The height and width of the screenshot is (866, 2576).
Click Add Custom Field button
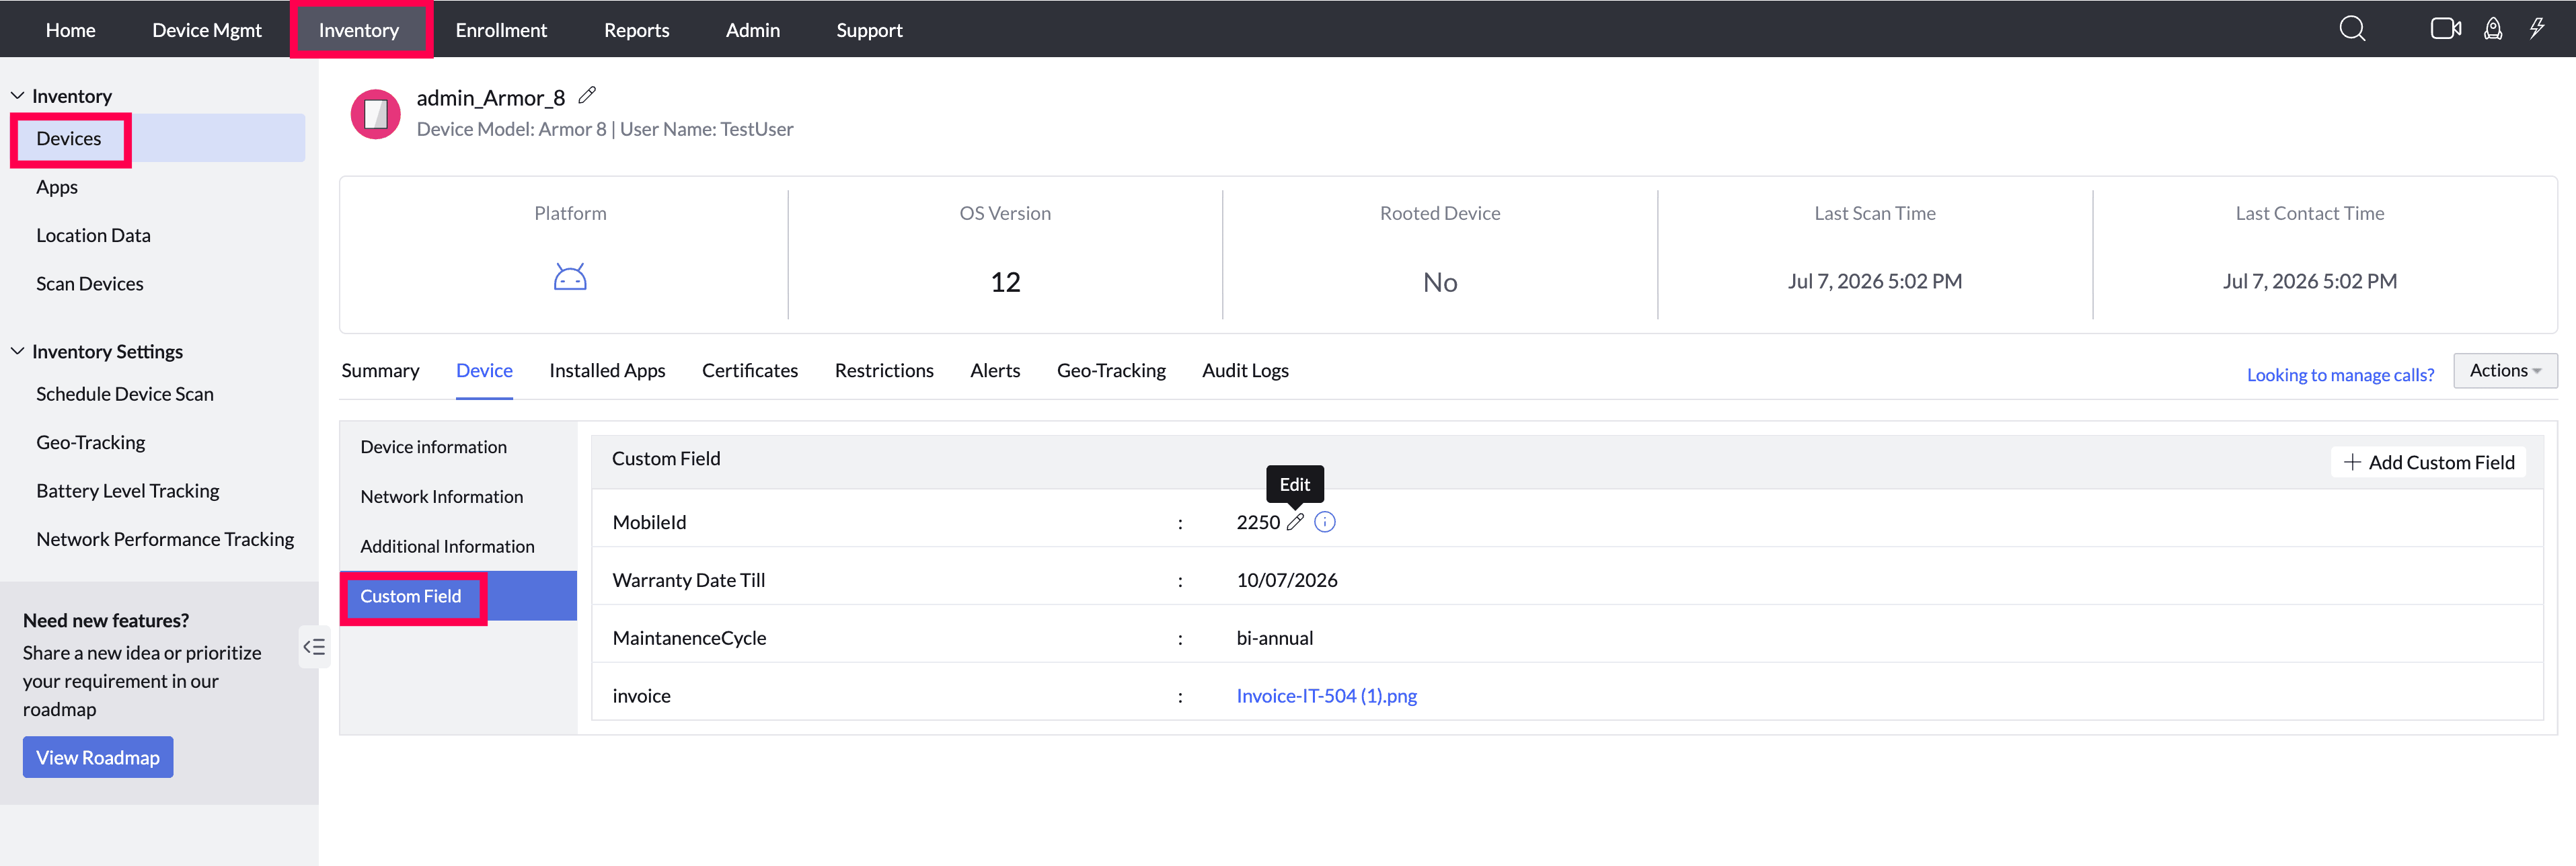click(x=2428, y=462)
